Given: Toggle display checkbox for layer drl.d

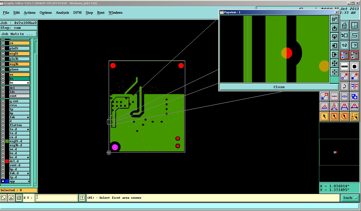Looking at the screenshot, I should (3, 161).
